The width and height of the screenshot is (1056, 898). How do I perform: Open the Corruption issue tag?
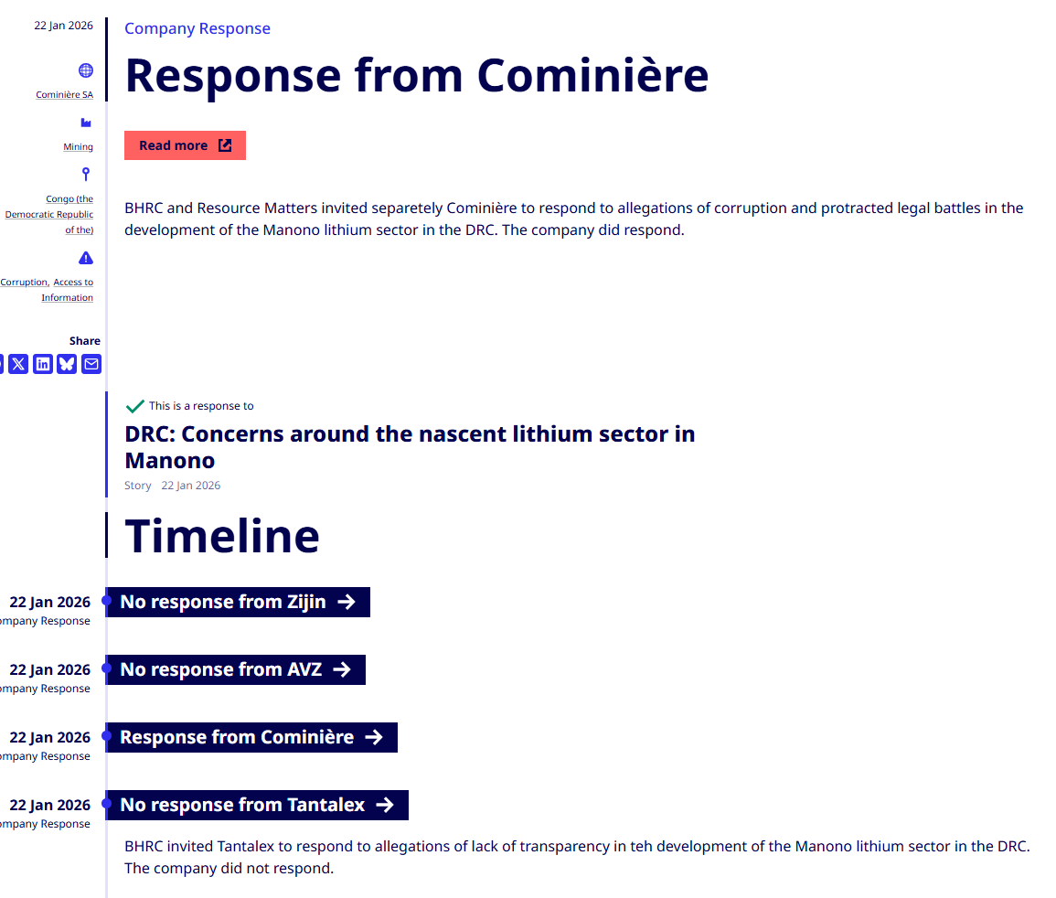click(24, 283)
